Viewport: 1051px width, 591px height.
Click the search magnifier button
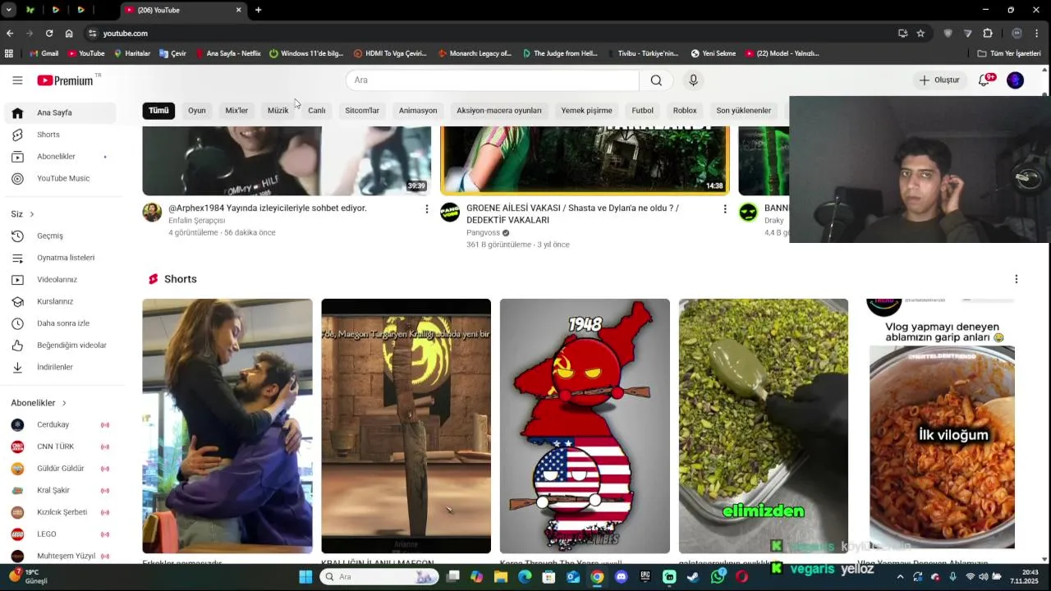656,80
